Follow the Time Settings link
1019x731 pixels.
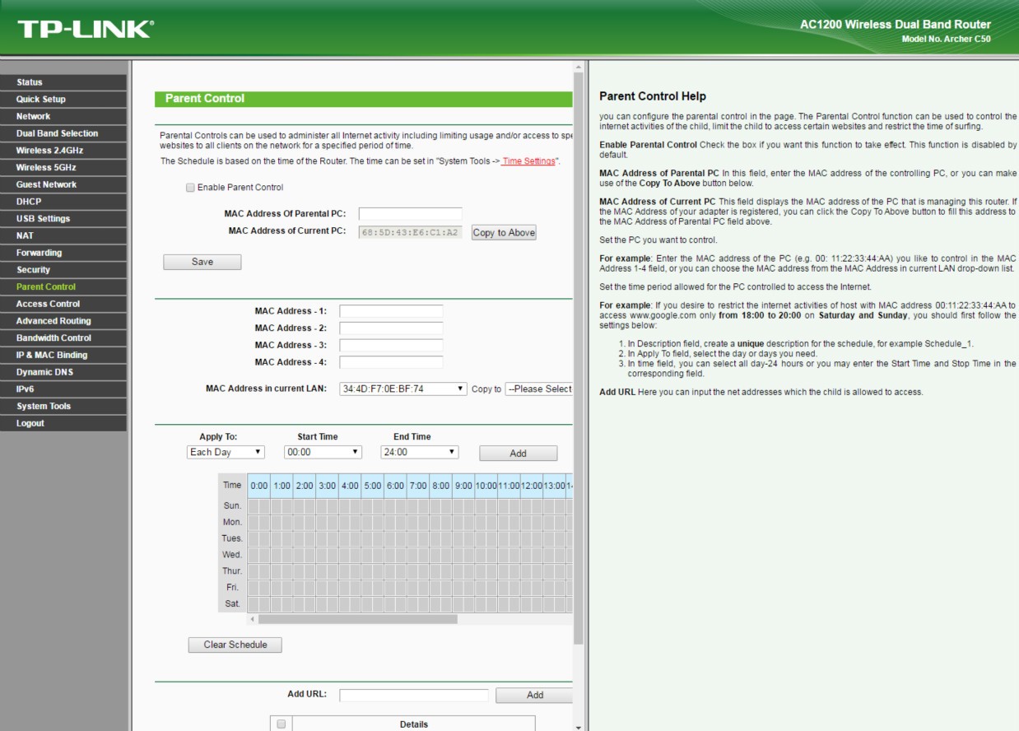pos(529,161)
